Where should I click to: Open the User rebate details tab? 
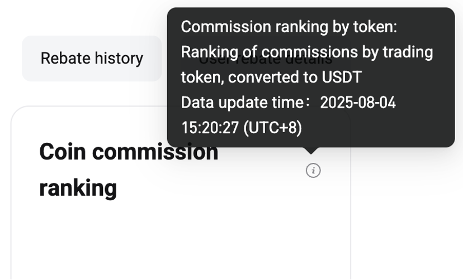click(x=266, y=59)
